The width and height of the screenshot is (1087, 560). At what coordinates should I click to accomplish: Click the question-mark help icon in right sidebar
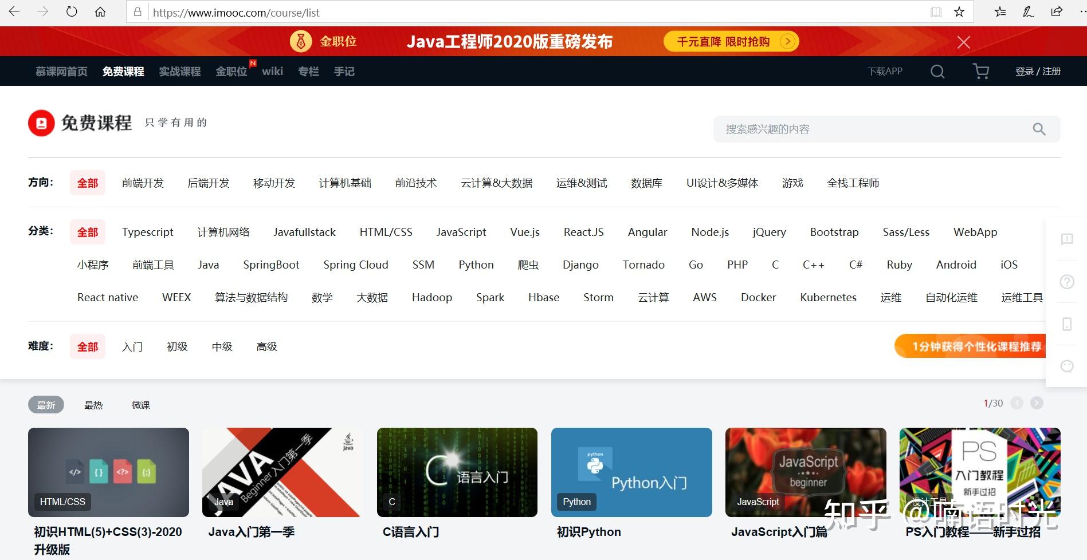[1066, 282]
